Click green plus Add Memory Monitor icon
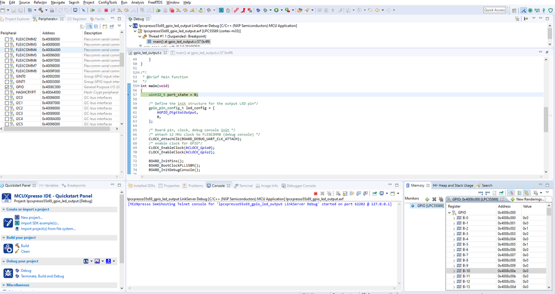The width and height of the screenshot is (555, 294). 427,200
